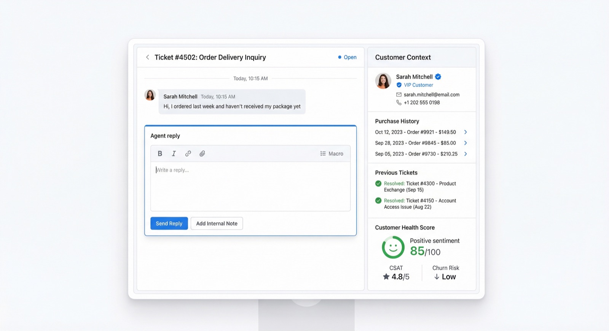Open the Macro list
The height and width of the screenshot is (331, 609).
332,154
